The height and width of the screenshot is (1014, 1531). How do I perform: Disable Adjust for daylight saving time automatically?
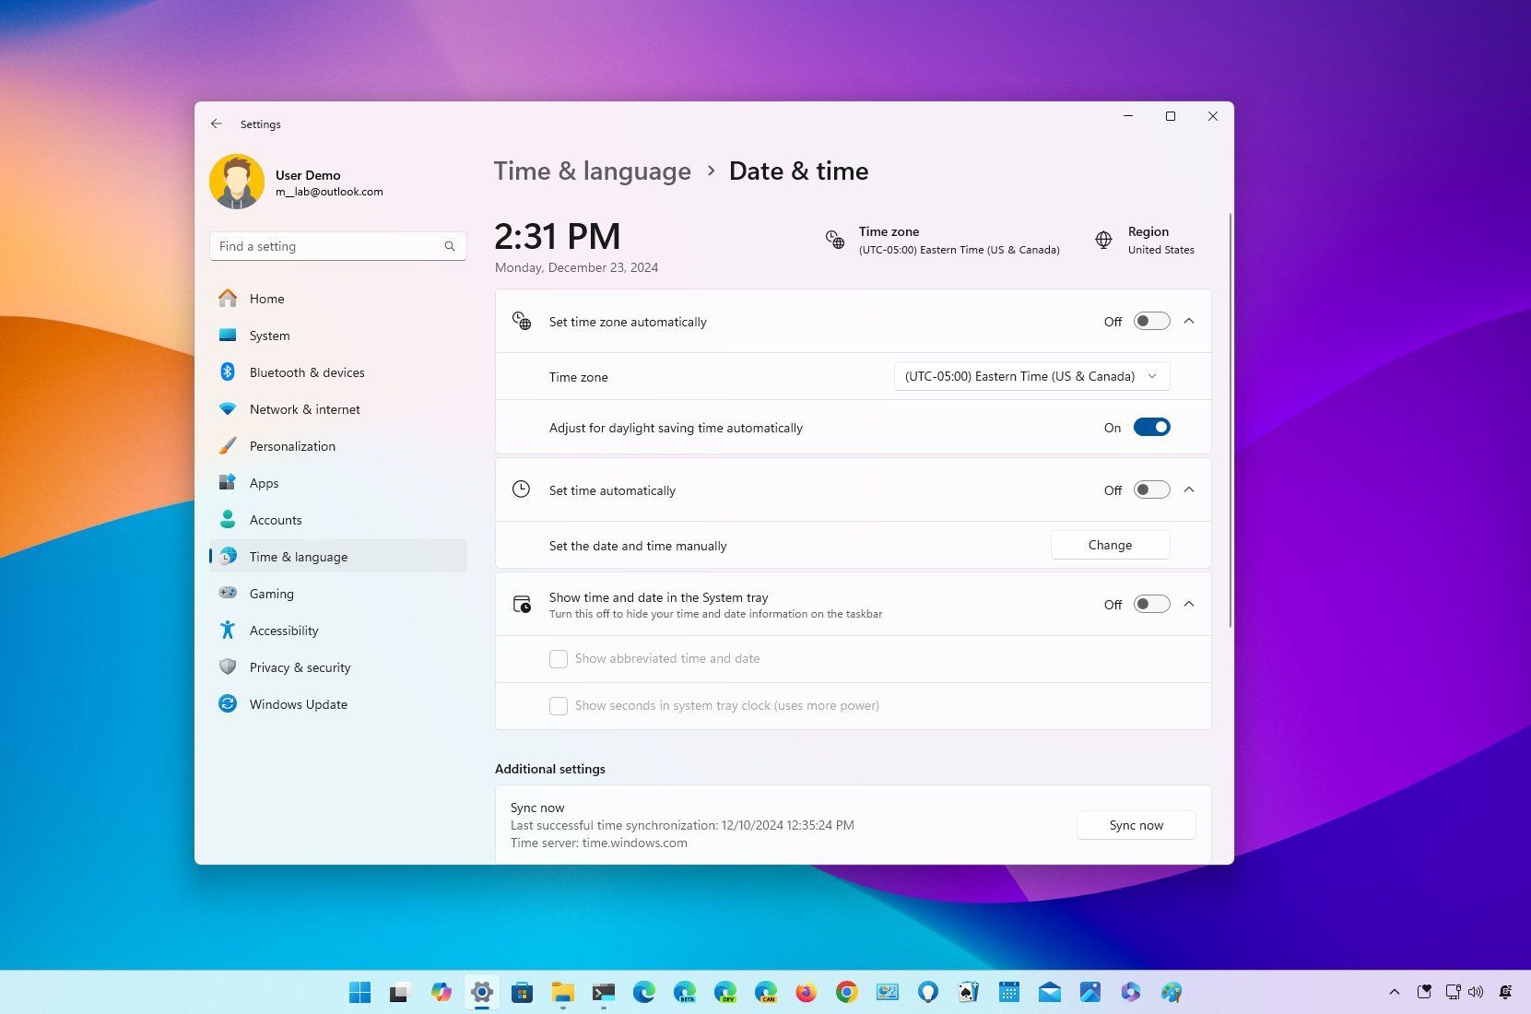pyautogui.click(x=1151, y=427)
